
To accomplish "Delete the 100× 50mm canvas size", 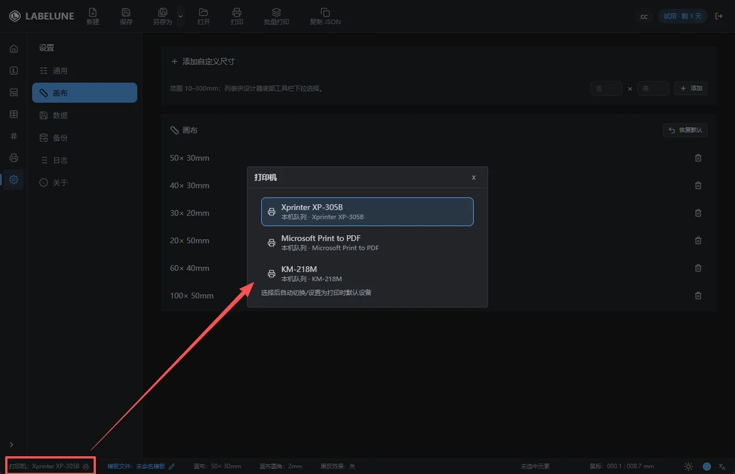I will click(698, 296).
